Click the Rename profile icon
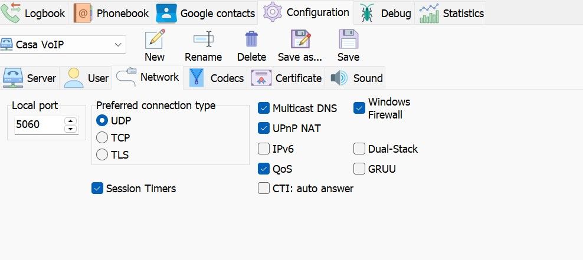The width and height of the screenshot is (583, 260). coord(203,40)
